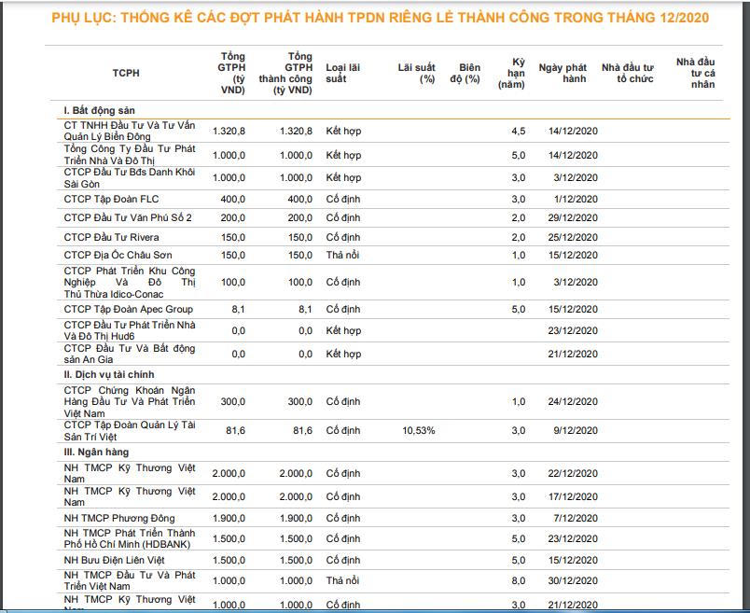This screenshot has width=750, height=613.
Task: Click the page title about TPDN tháng 12/2020
Action: (x=375, y=19)
